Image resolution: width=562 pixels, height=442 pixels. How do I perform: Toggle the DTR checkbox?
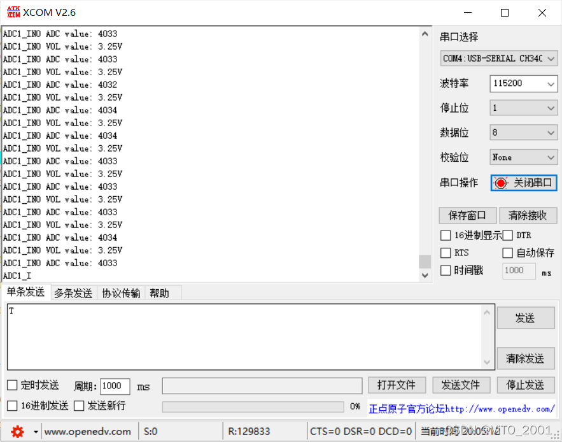coord(508,235)
